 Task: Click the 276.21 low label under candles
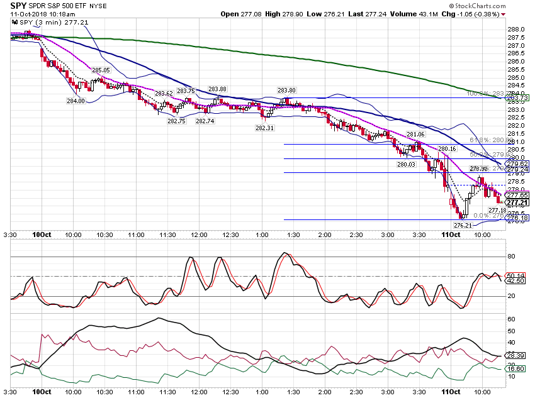coord(463,225)
